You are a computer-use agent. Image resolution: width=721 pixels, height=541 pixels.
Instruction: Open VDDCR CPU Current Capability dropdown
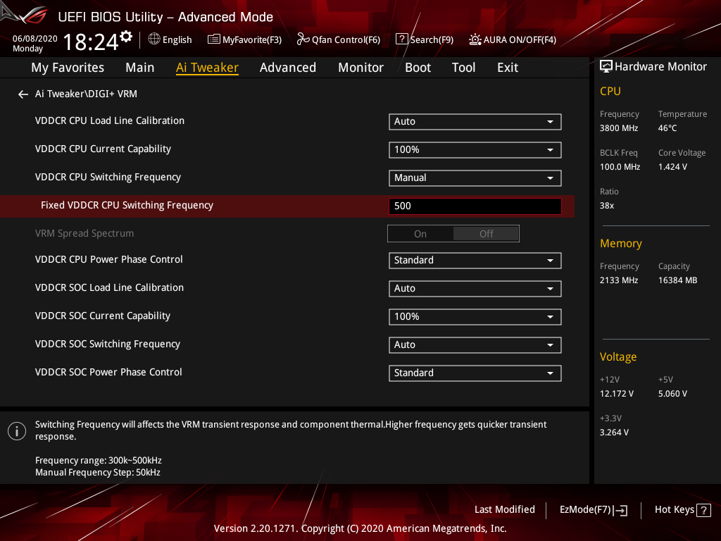(475, 149)
